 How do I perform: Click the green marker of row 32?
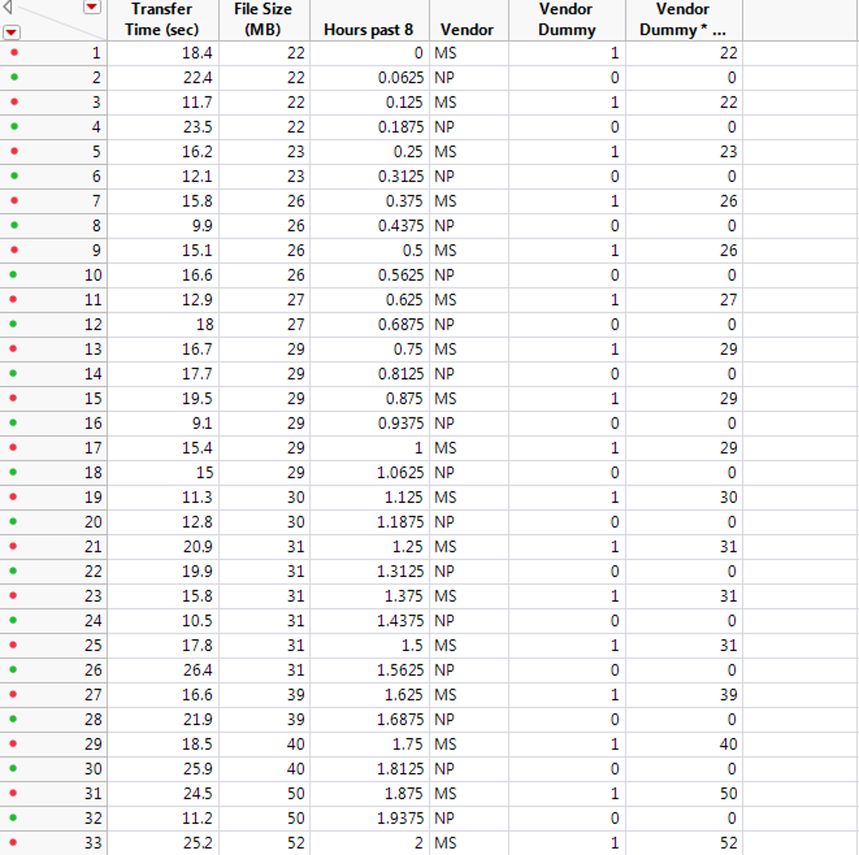pos(13,817)
